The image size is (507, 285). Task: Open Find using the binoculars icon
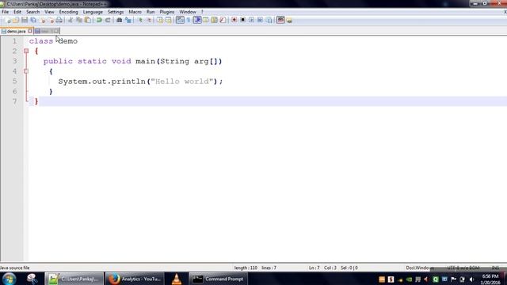pyautogui.click(x=119, y=20)
